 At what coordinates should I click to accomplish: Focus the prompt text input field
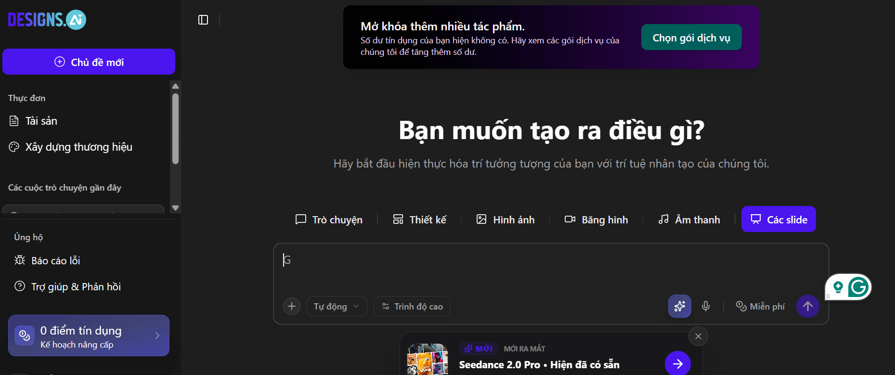pos(551,267)
